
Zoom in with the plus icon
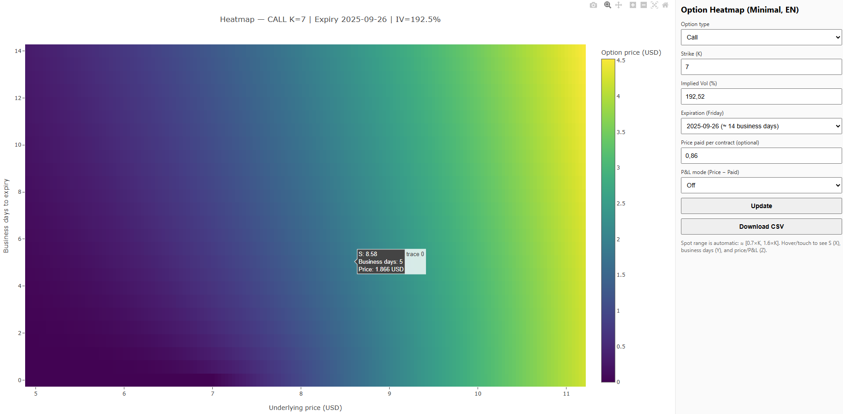[633, 5]
